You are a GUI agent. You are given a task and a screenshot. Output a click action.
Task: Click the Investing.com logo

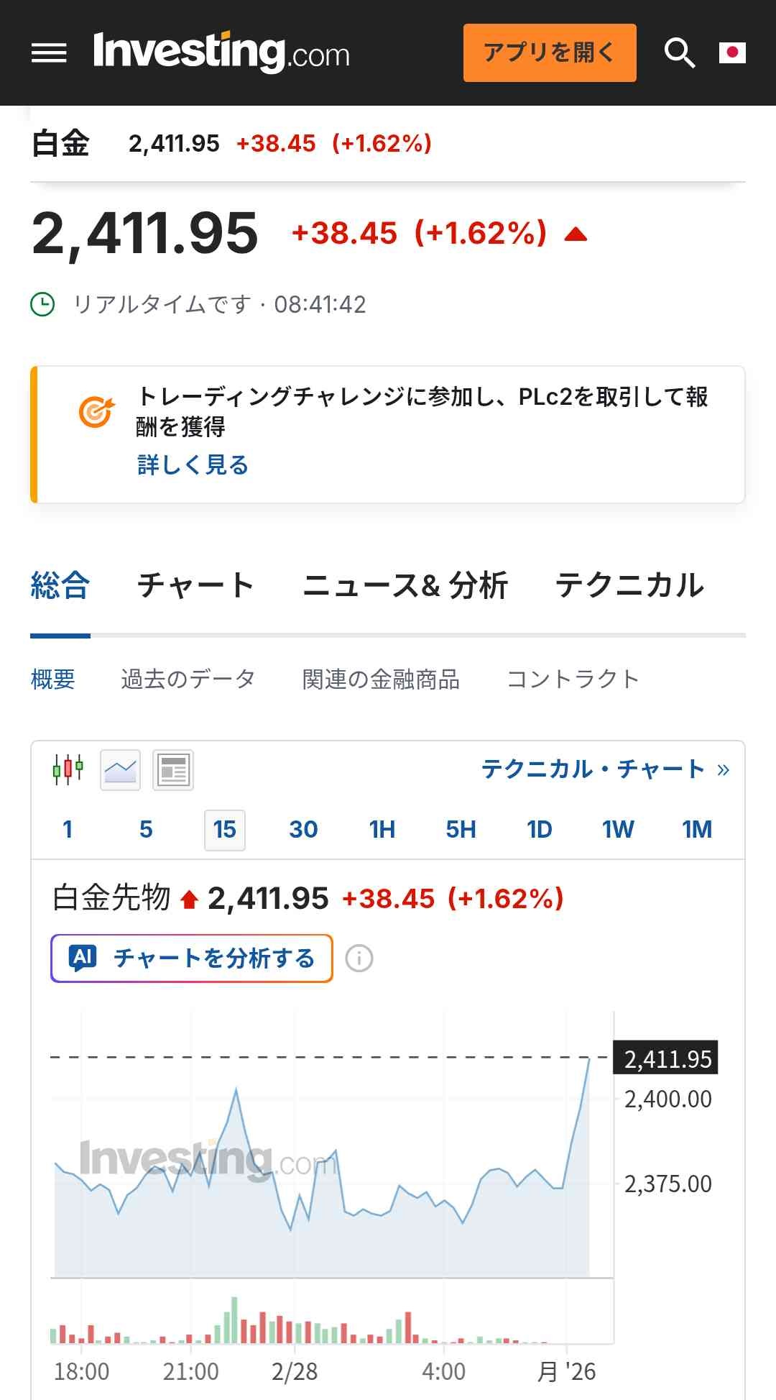pyautogui.click(x=221, y=52)
